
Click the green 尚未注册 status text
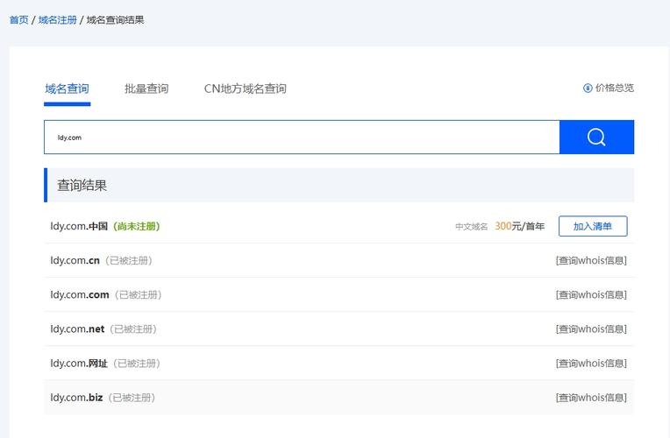click(137, 226)
